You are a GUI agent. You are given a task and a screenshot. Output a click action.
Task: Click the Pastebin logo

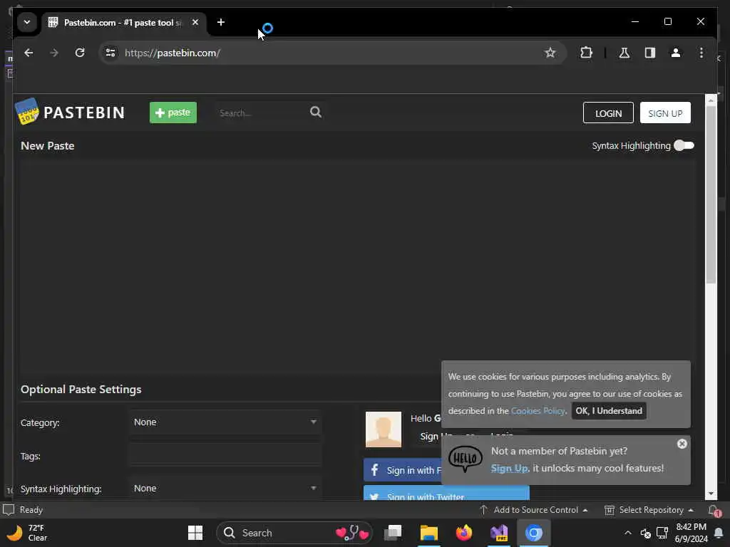coord(71,112)
